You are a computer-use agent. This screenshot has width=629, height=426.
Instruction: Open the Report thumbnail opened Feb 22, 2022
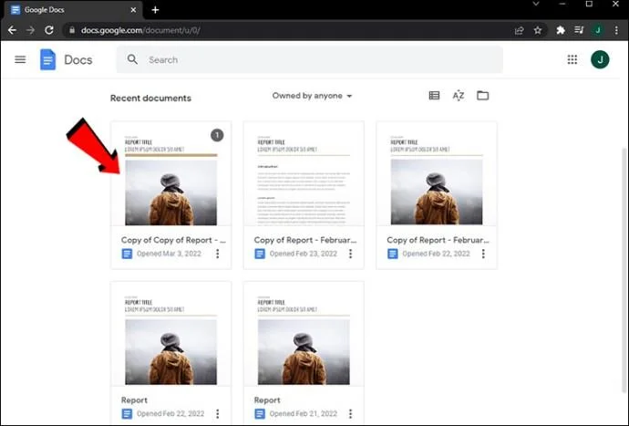click(170, 334)
